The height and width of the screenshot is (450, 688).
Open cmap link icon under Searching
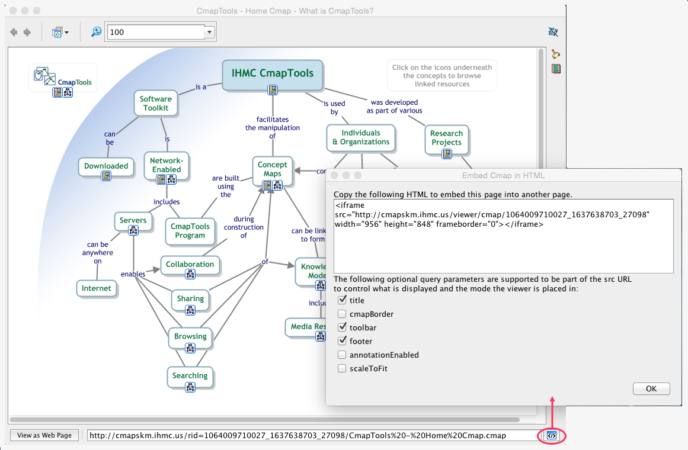[190, 387]
